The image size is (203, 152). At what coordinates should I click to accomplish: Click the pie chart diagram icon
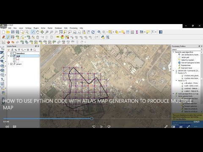point(62,37)
